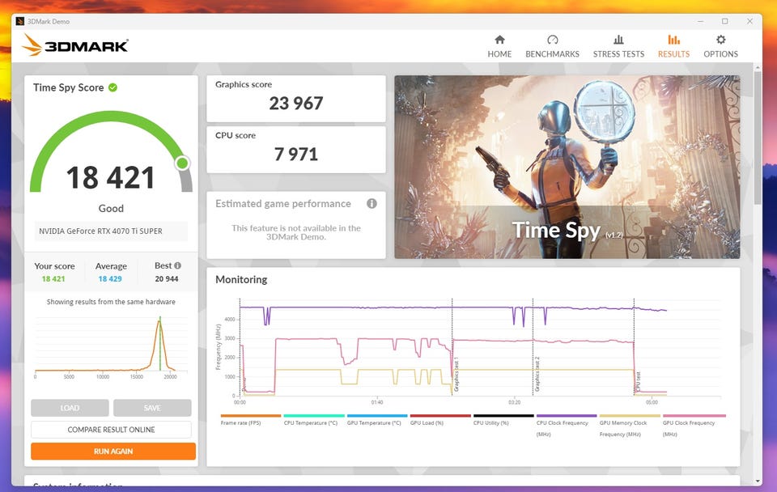Click the 3DMark Demo title bar app icon
Image resolution: width=777 pixels, height=492 pixels.
(x=19, y=21)
